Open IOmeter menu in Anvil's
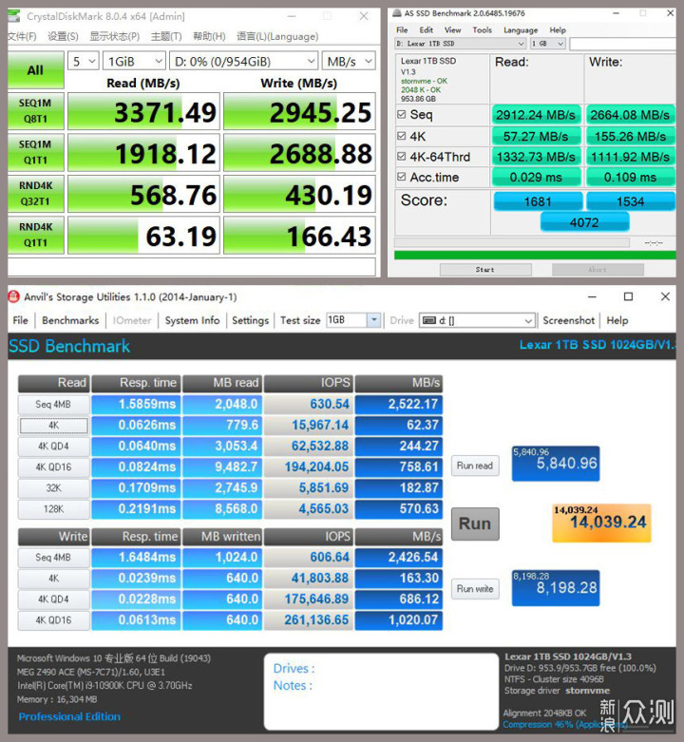 (132, 320)
